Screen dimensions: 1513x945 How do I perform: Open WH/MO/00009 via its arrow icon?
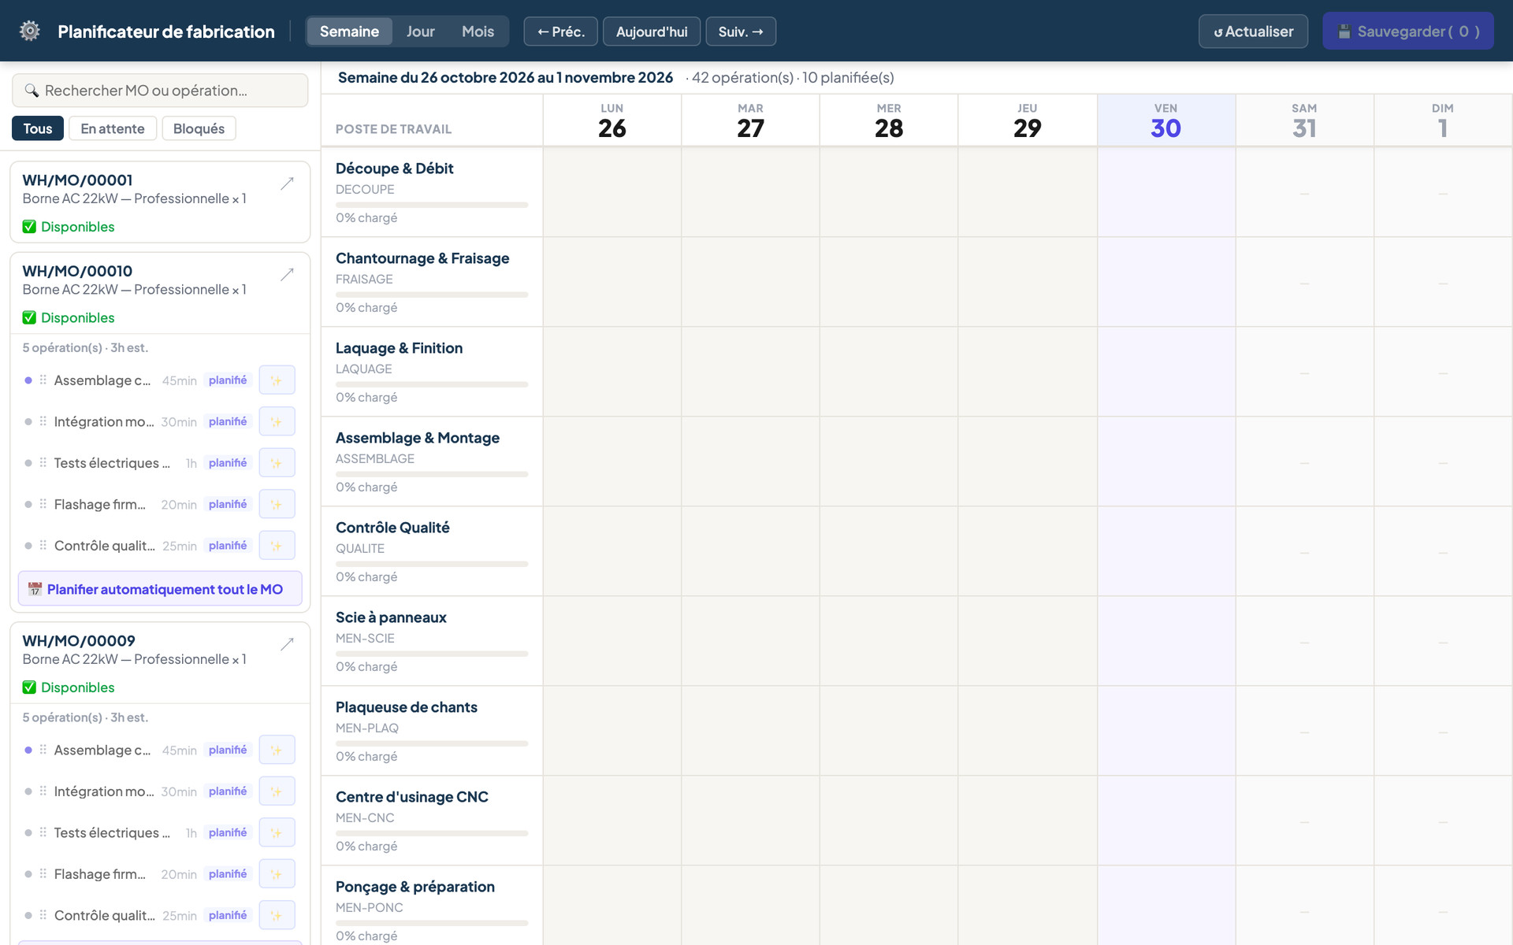pyautogui.click(x=287, y=643)
